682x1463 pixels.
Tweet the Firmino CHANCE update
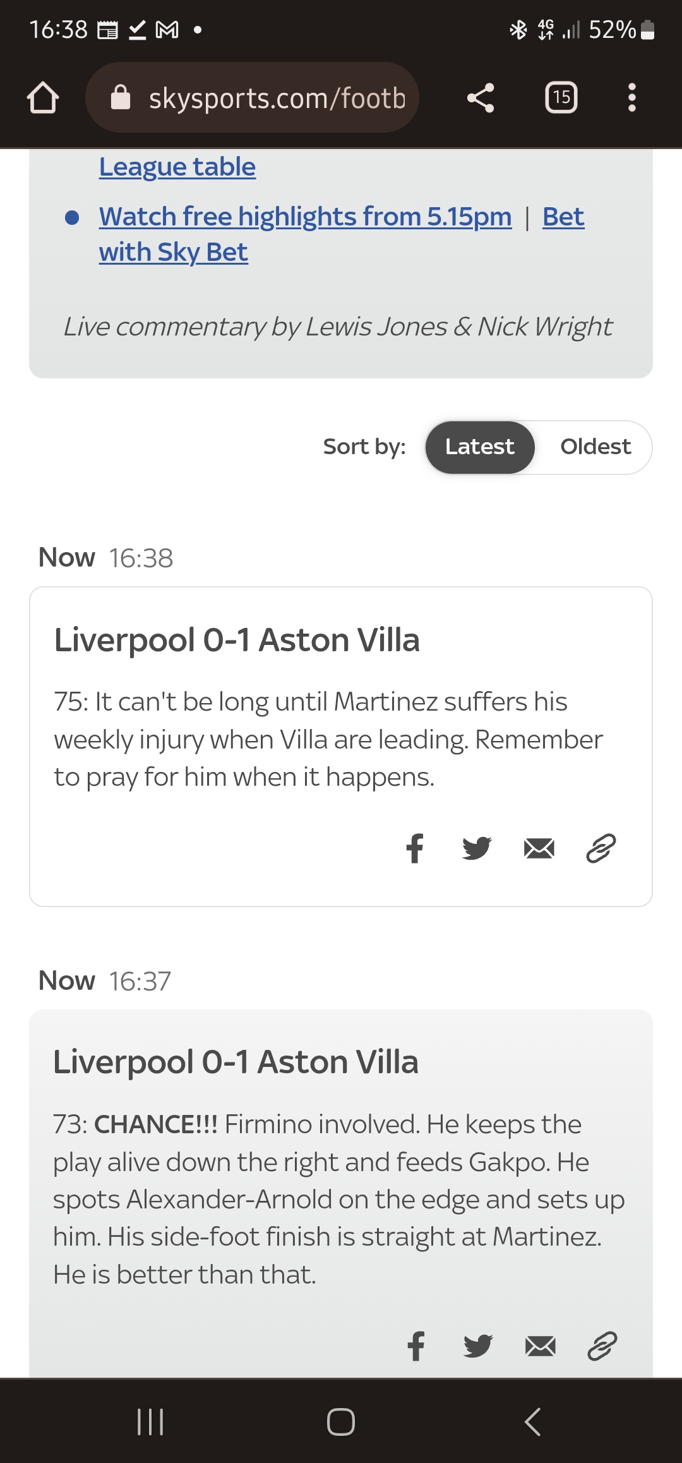tap(478, 1346)
